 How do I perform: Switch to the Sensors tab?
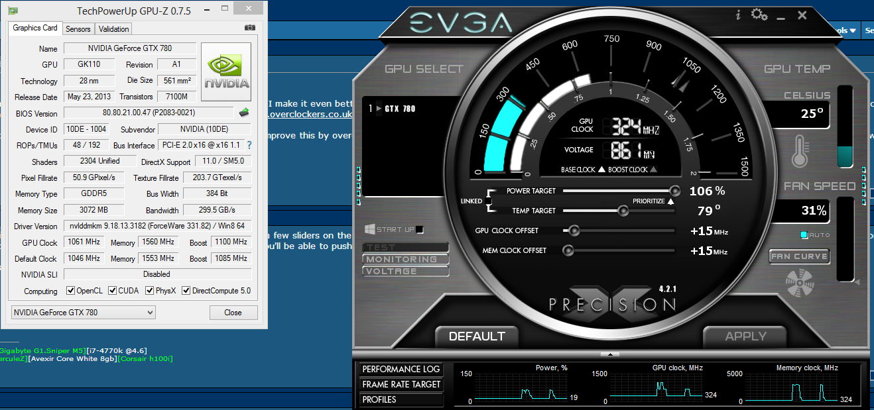point(78,29)
